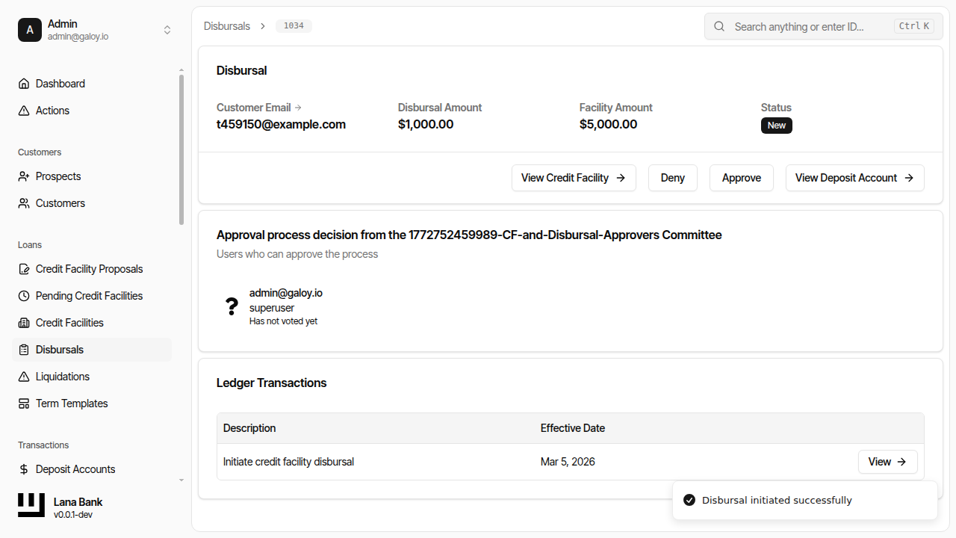Image resolution: width=956 pixels, height=538 pixels.
Task: View the initiate disbursal ledger transaction
Action: click(887, 462)
